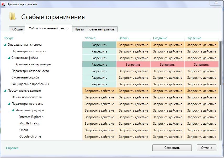Click the Отмена button
This screenshot has height=158, width=224.
point(206,148)
